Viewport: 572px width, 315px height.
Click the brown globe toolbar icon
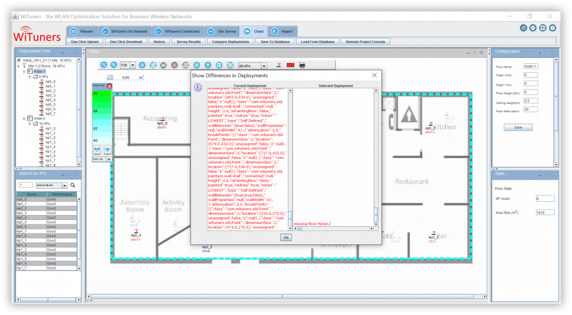coord(174,65)
